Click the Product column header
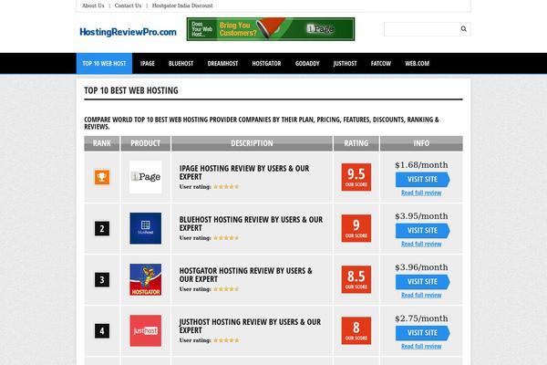The height and width of the screenshot is (365, 547). point(146,143)
